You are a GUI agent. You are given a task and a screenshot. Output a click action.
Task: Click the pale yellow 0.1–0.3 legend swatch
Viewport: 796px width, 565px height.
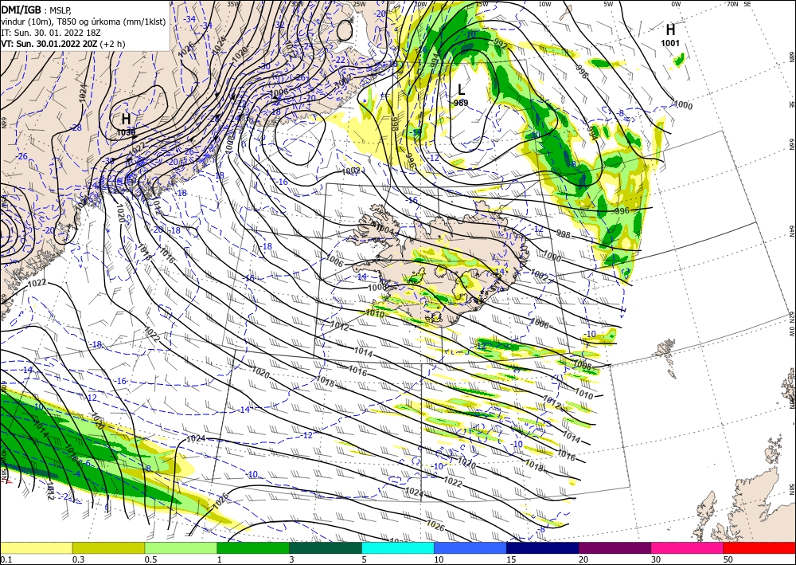pyautogui.click(x=36, y=547)
